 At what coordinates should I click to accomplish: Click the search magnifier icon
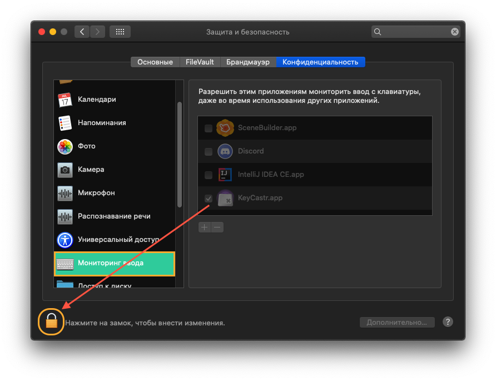(x=378, y=32)
